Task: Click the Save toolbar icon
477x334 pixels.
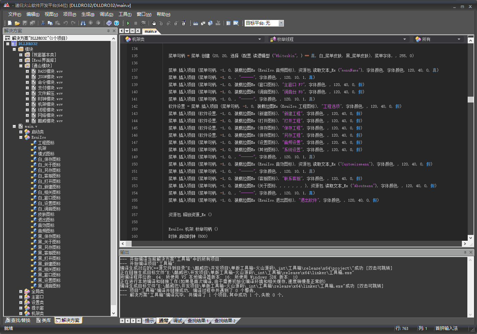Action: (25, 23)
